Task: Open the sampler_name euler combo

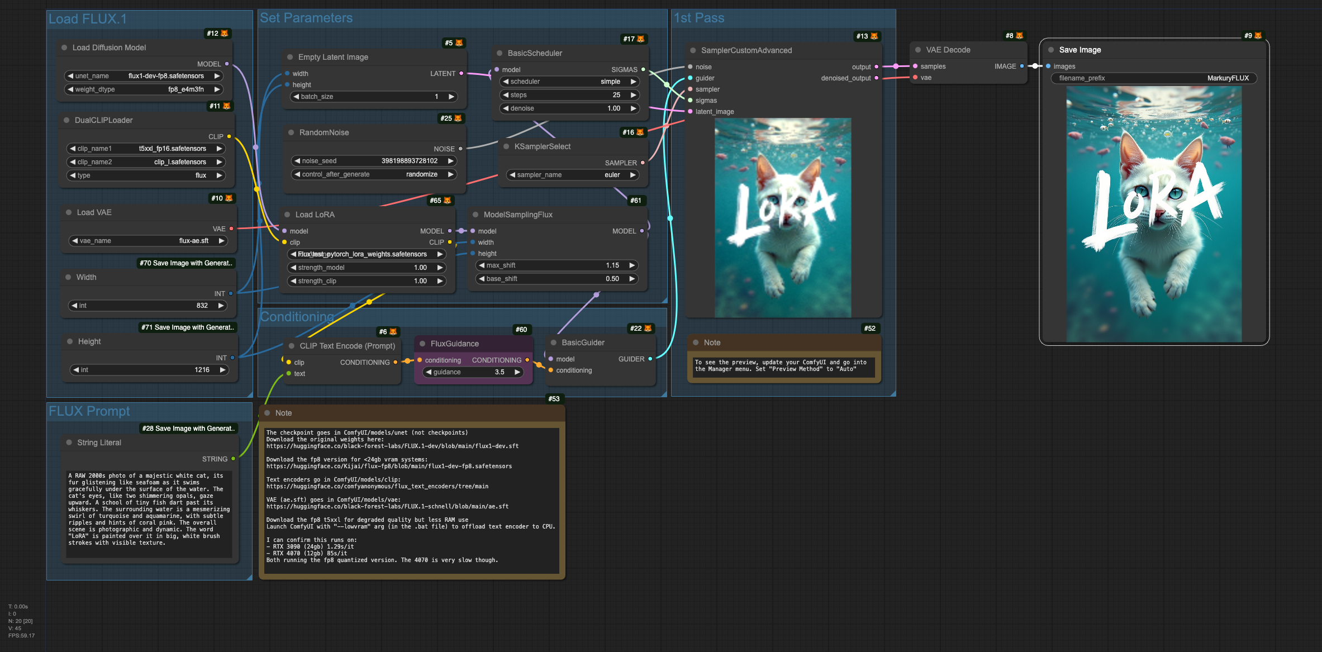Action: (573, 175)
